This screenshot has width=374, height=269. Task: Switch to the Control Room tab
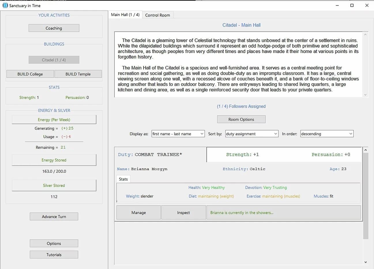coord(158,15)
